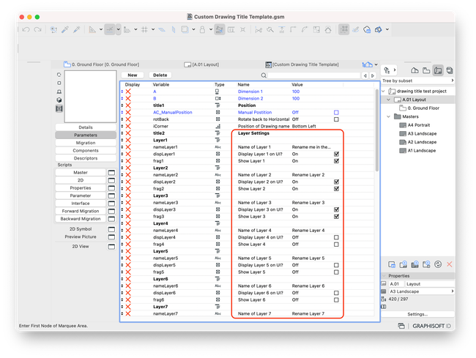Image resolution: width=476 pixels, height=358 pixels.
Task: Open the Details section button
Action: tap(86, 127)
